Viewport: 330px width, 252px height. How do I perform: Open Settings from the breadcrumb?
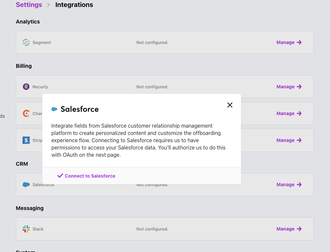click(29, 5)
